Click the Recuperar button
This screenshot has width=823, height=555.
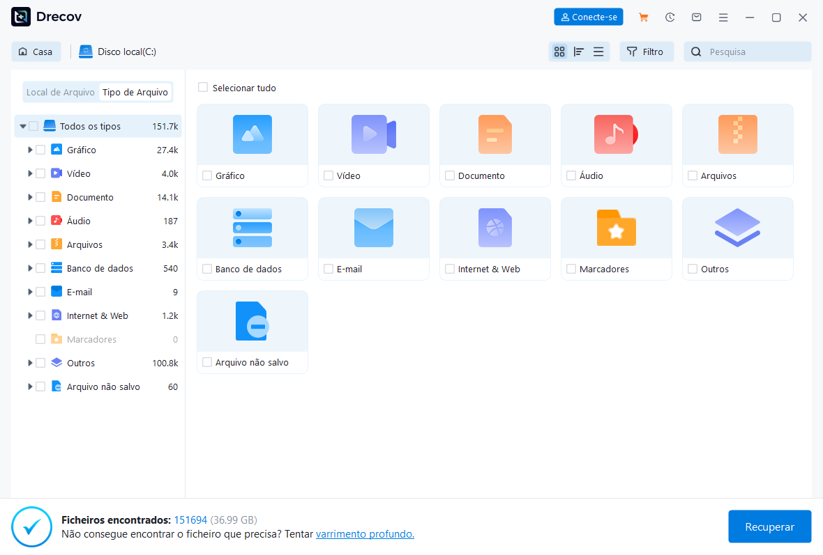click(x=769, y=526)
